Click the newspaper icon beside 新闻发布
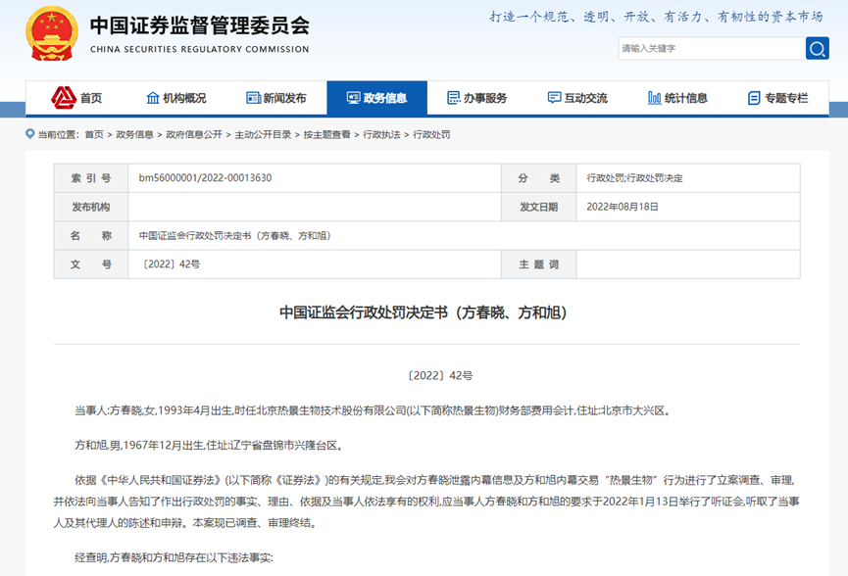 pyautogui.click(x=253, y=98)
